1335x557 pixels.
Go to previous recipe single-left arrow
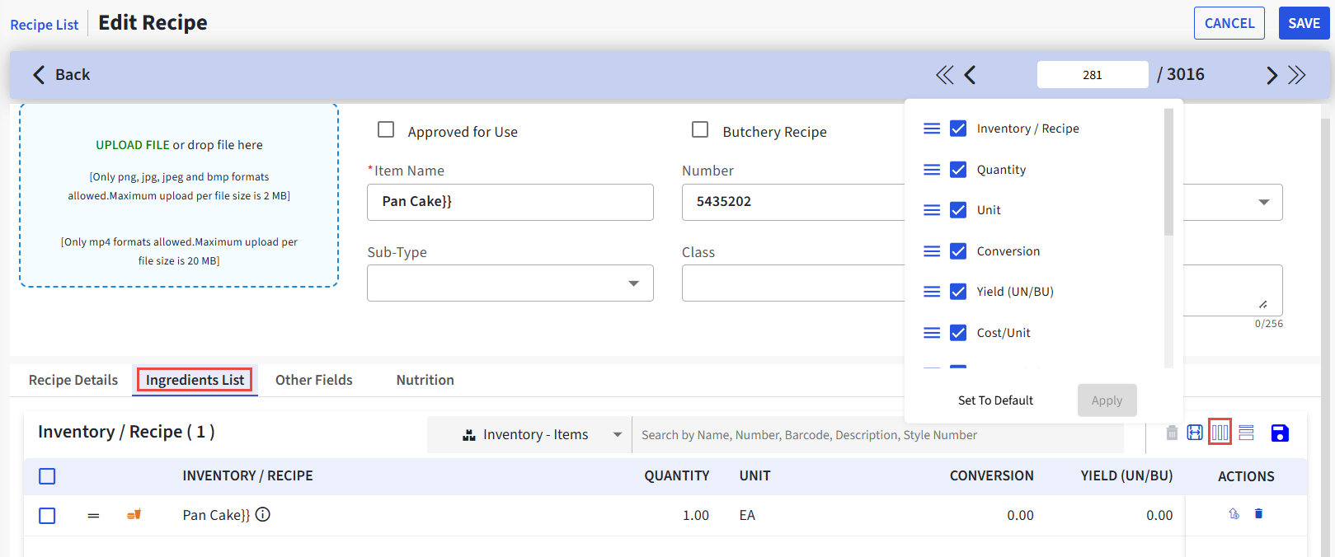click(971, 75)
